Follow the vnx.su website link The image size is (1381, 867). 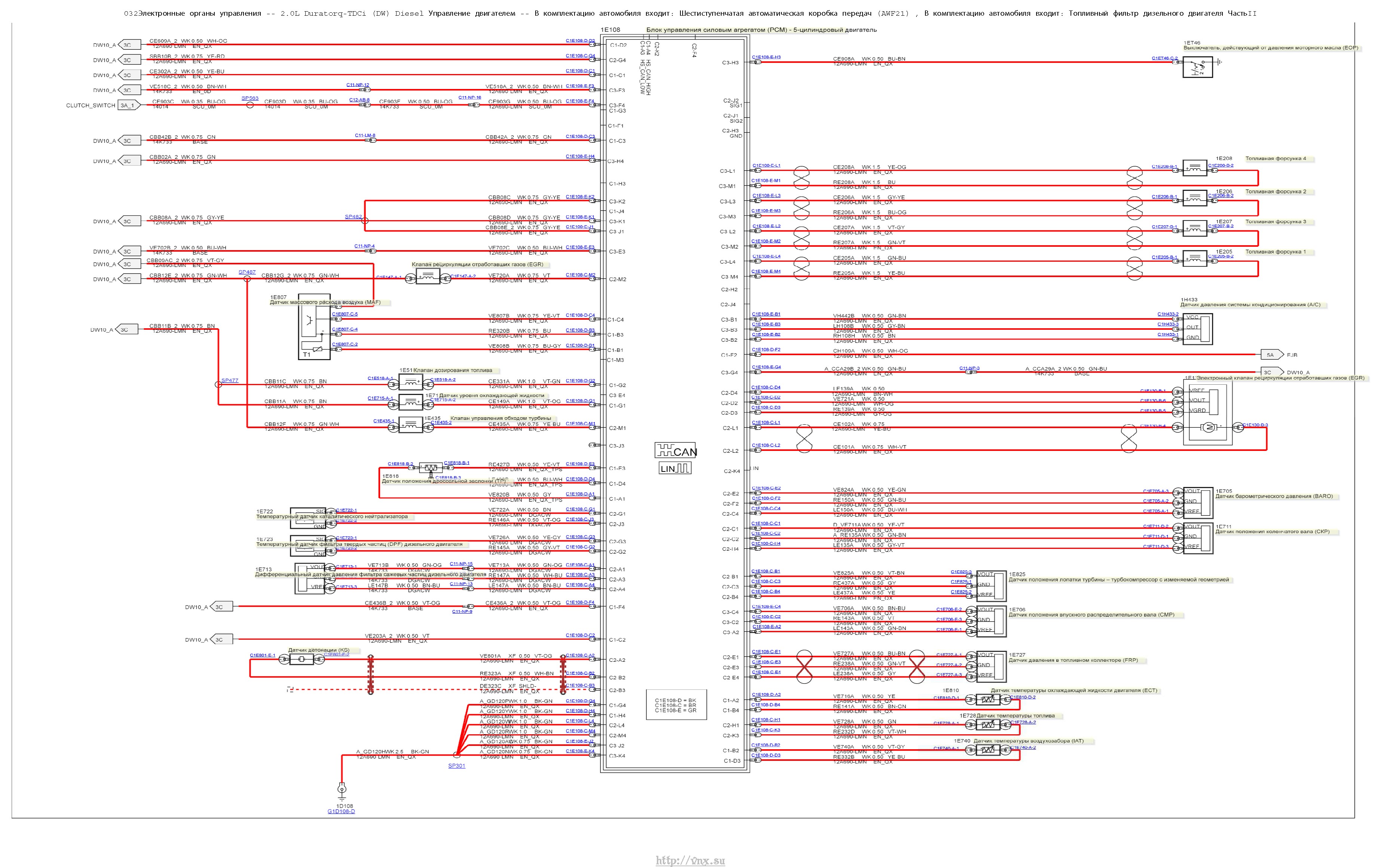[x=690, y=861]
